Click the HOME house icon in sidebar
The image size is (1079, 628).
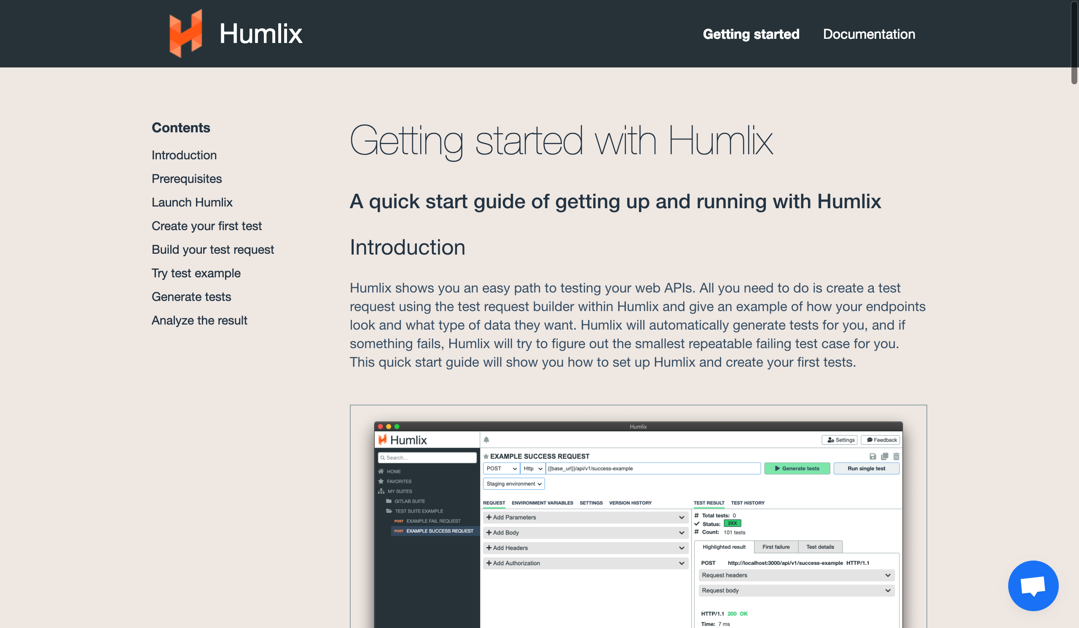(x=381, y=471)
